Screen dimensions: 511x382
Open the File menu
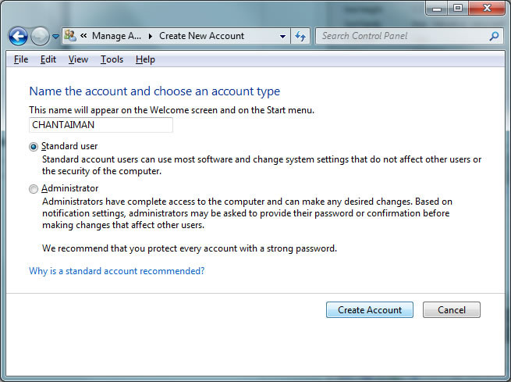click(x=21, y=59)
